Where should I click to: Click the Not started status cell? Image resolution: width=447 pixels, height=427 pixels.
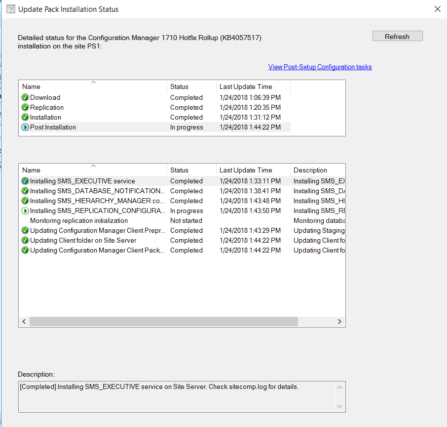click(186, 220)
